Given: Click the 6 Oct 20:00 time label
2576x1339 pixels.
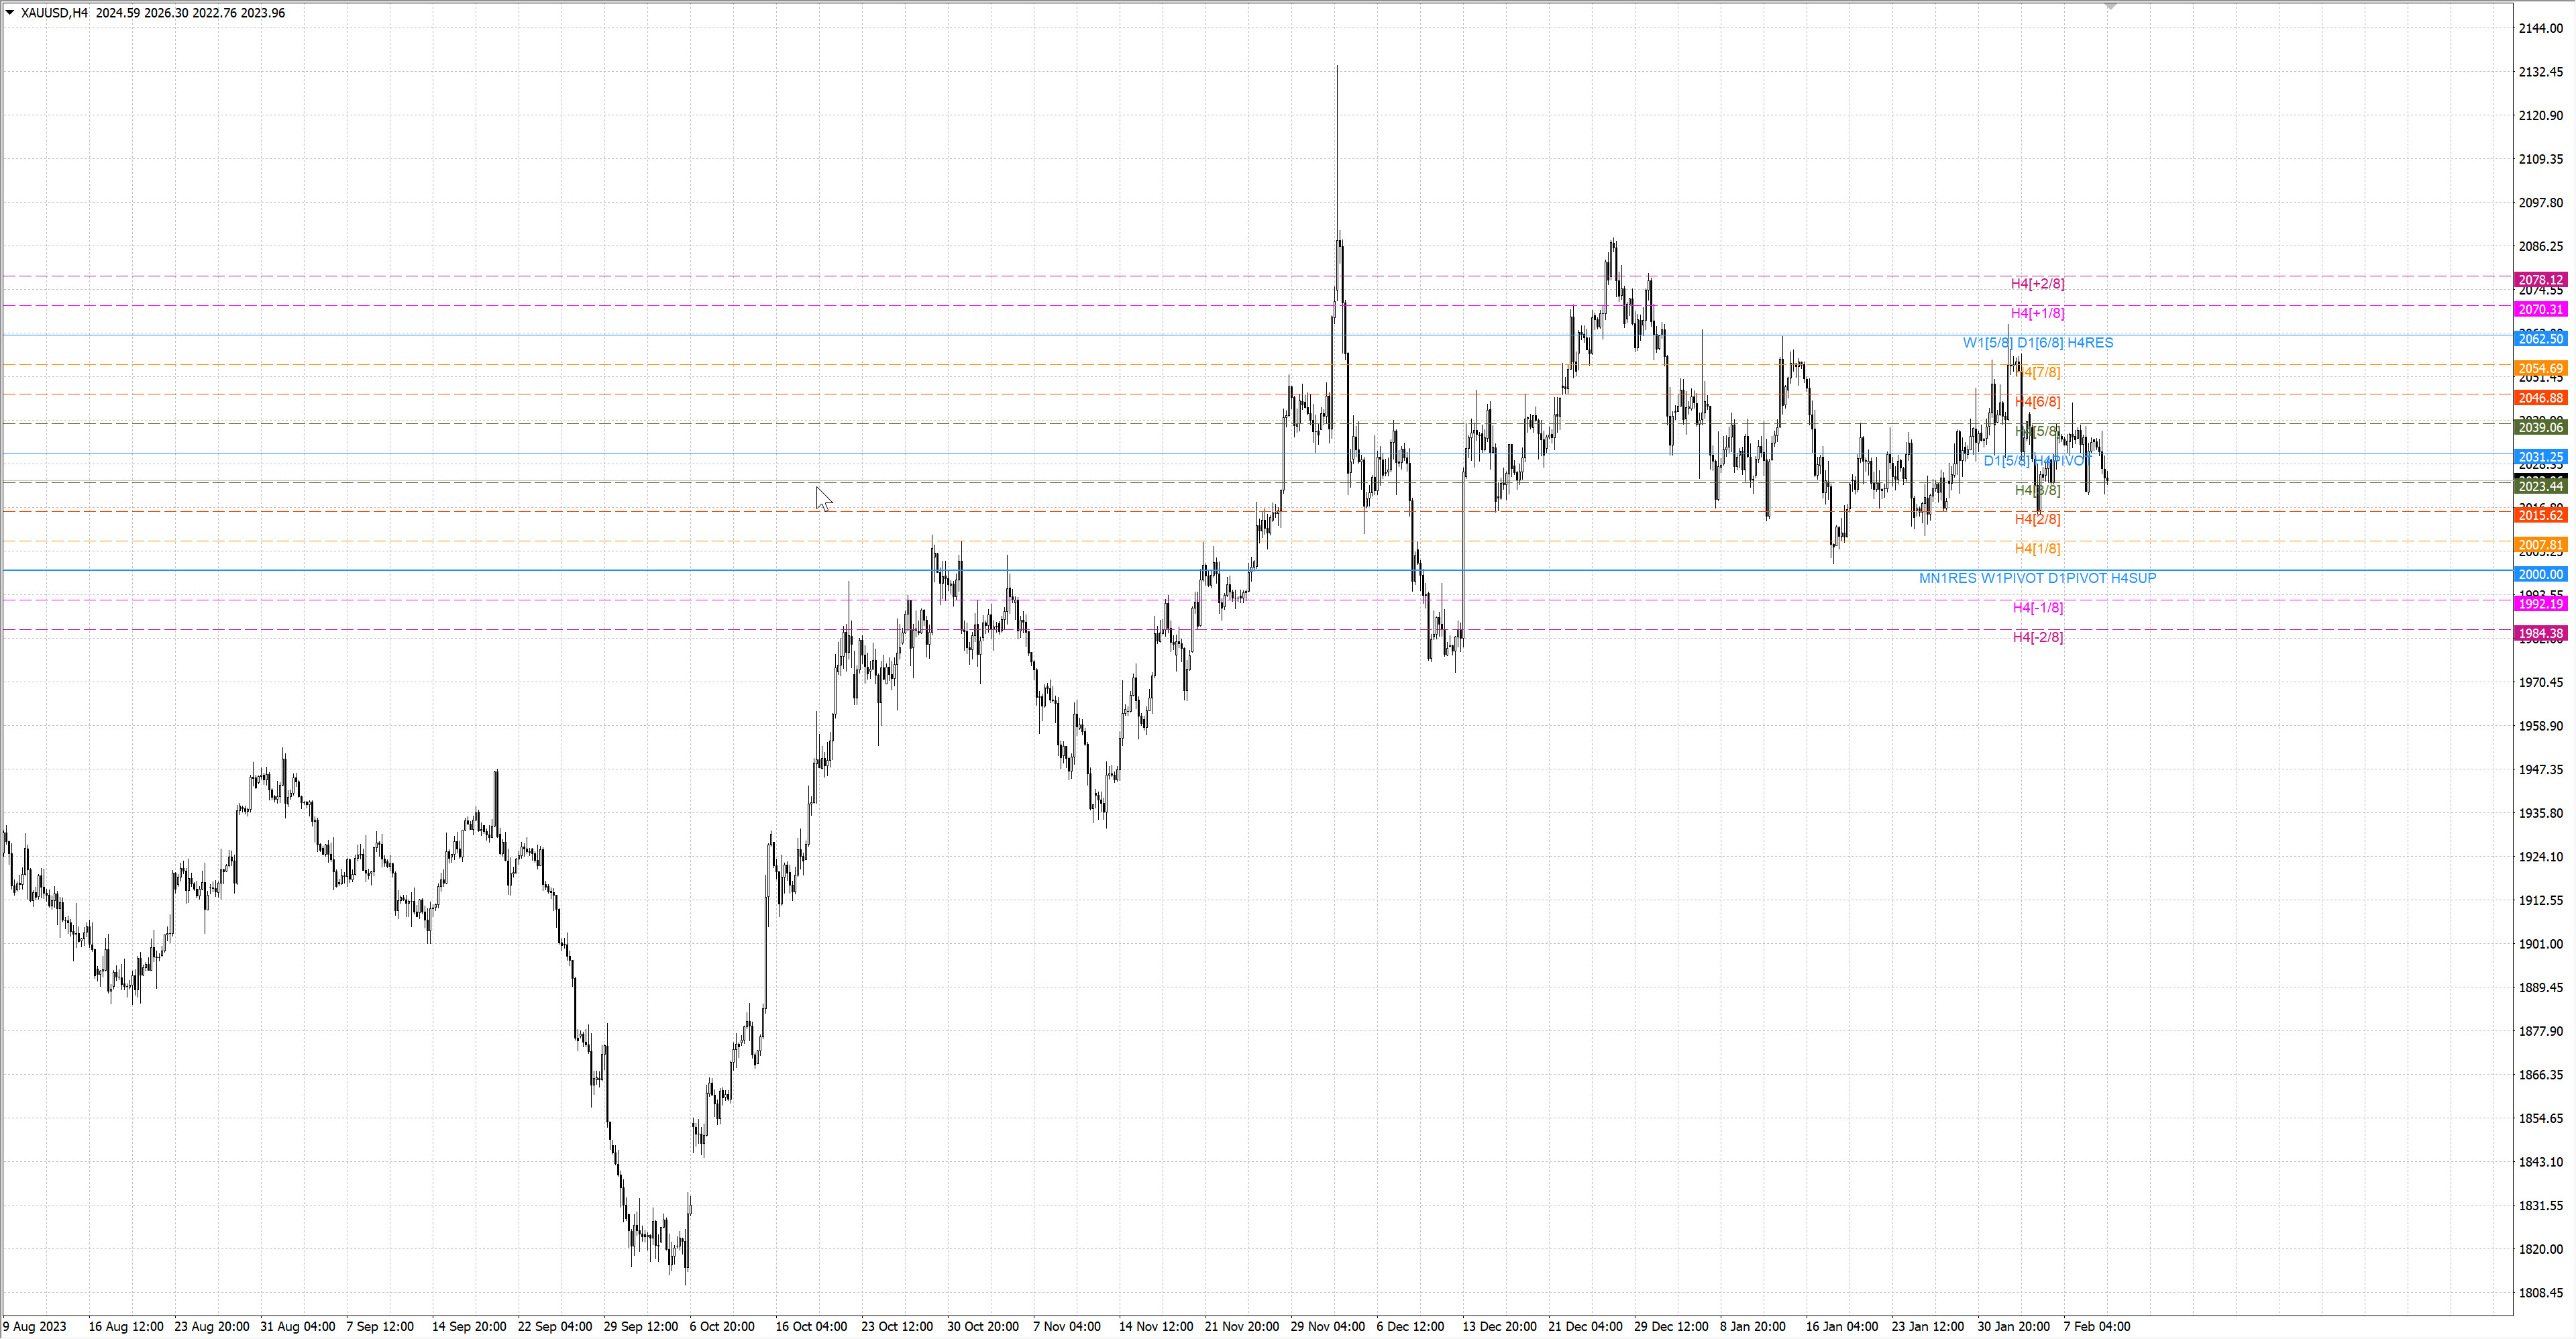Looking at the screenshot, I should point(722,1326).
